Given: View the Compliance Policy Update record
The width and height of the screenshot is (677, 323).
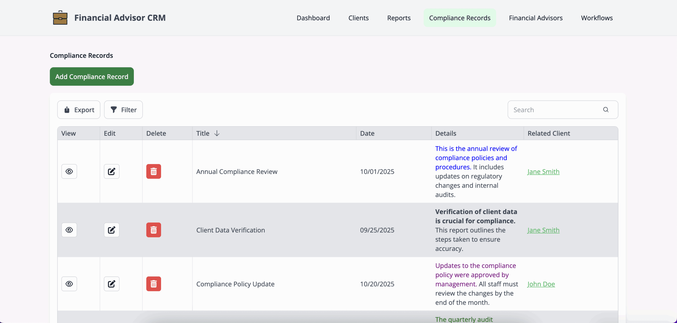Looking at the screenshot, I should coord(69,284).
